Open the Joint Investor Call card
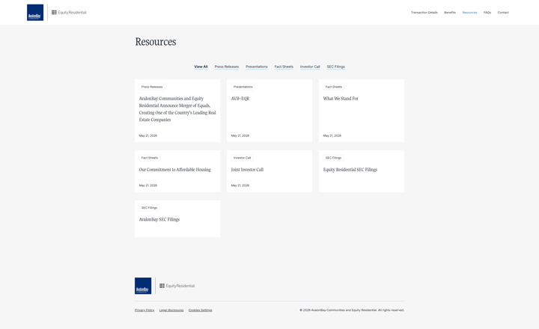539x329 pixels. point(269,171)
